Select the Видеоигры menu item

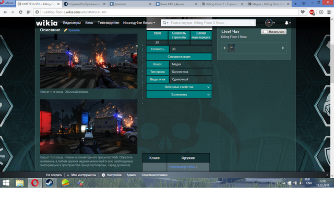coord(72,23)
